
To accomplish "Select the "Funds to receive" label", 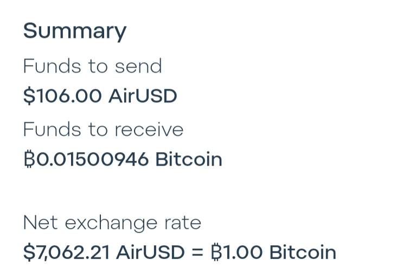I will [103, 129].
